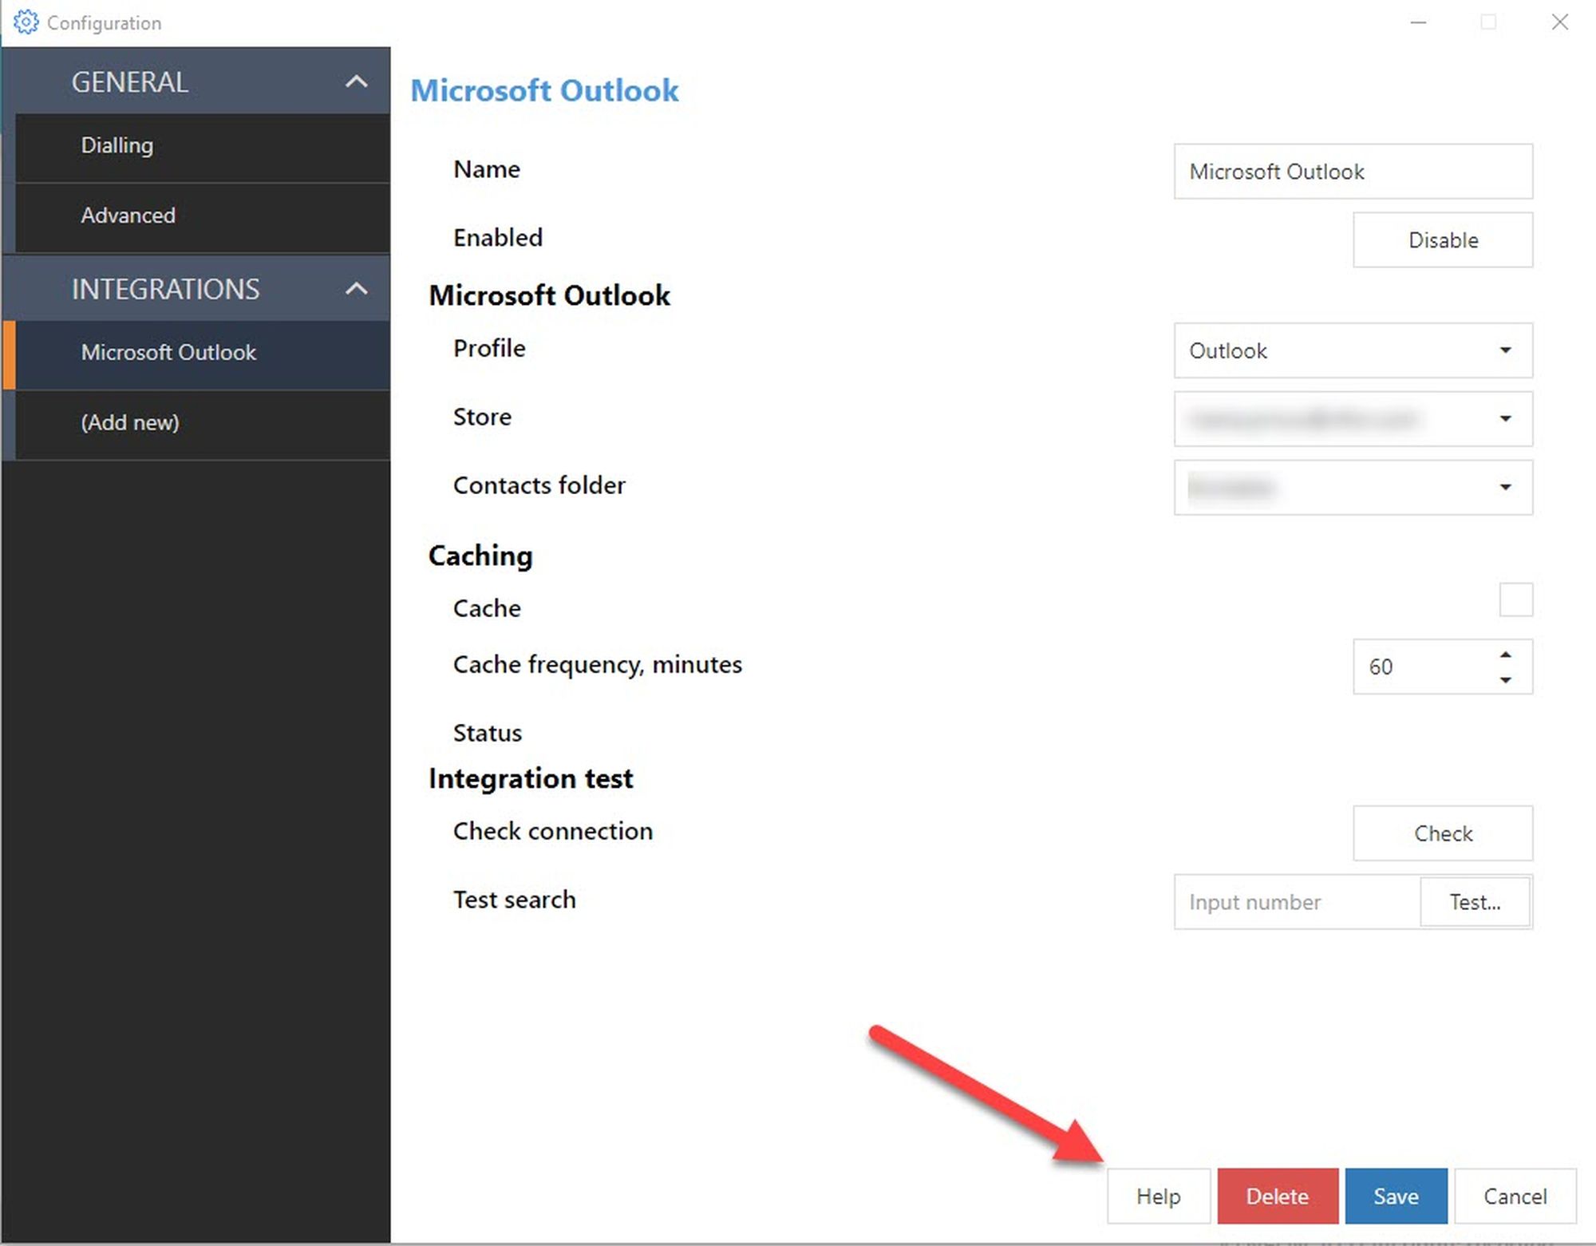Collapse the GENERAL section chevron
Screen dimensions: 1596x1246
[356, 81]
